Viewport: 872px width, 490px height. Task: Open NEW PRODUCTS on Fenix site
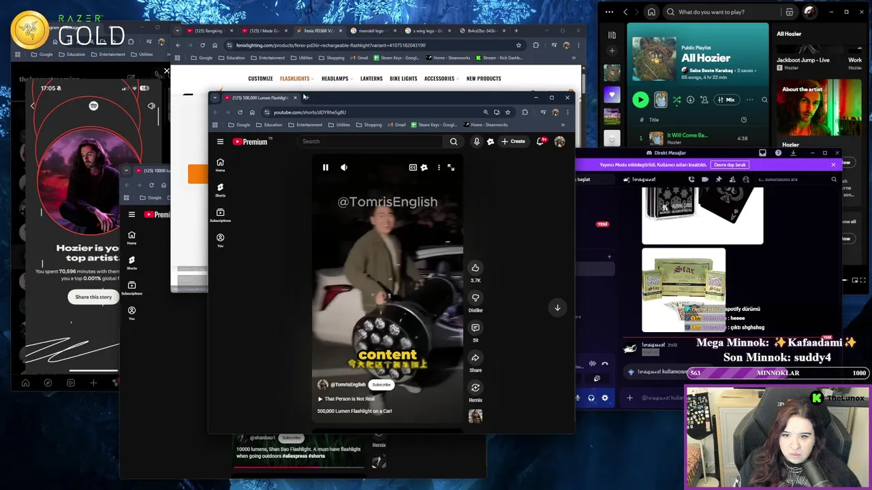tap(484, 78)
